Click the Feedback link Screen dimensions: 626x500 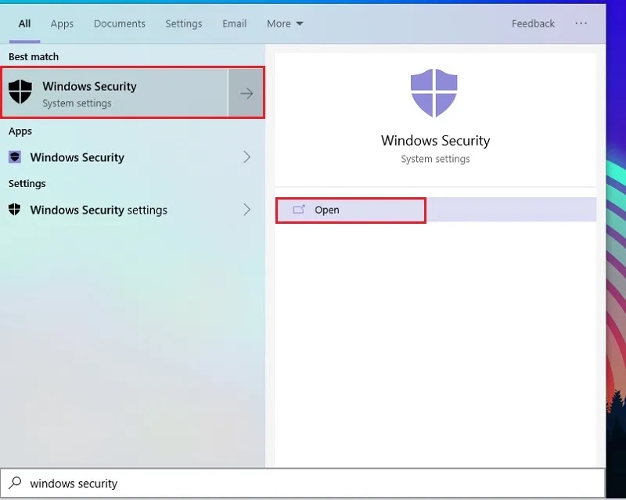coord(533,24)
